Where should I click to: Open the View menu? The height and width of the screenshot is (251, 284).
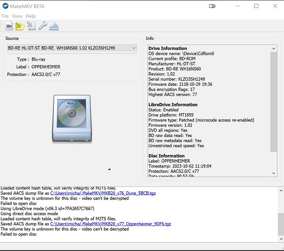(x=17, y=16)
